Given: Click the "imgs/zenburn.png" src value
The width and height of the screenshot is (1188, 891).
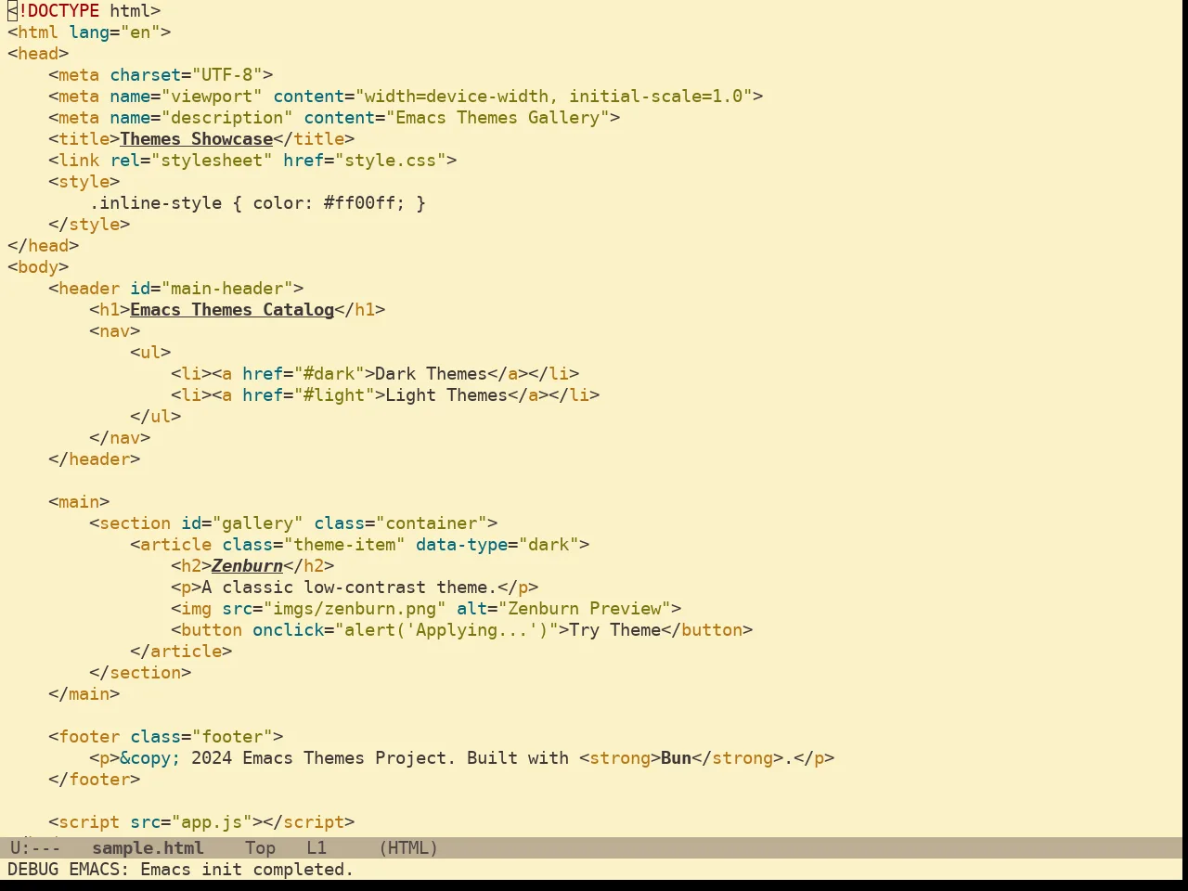Looking at the screenshot, I should coord(355,609).
